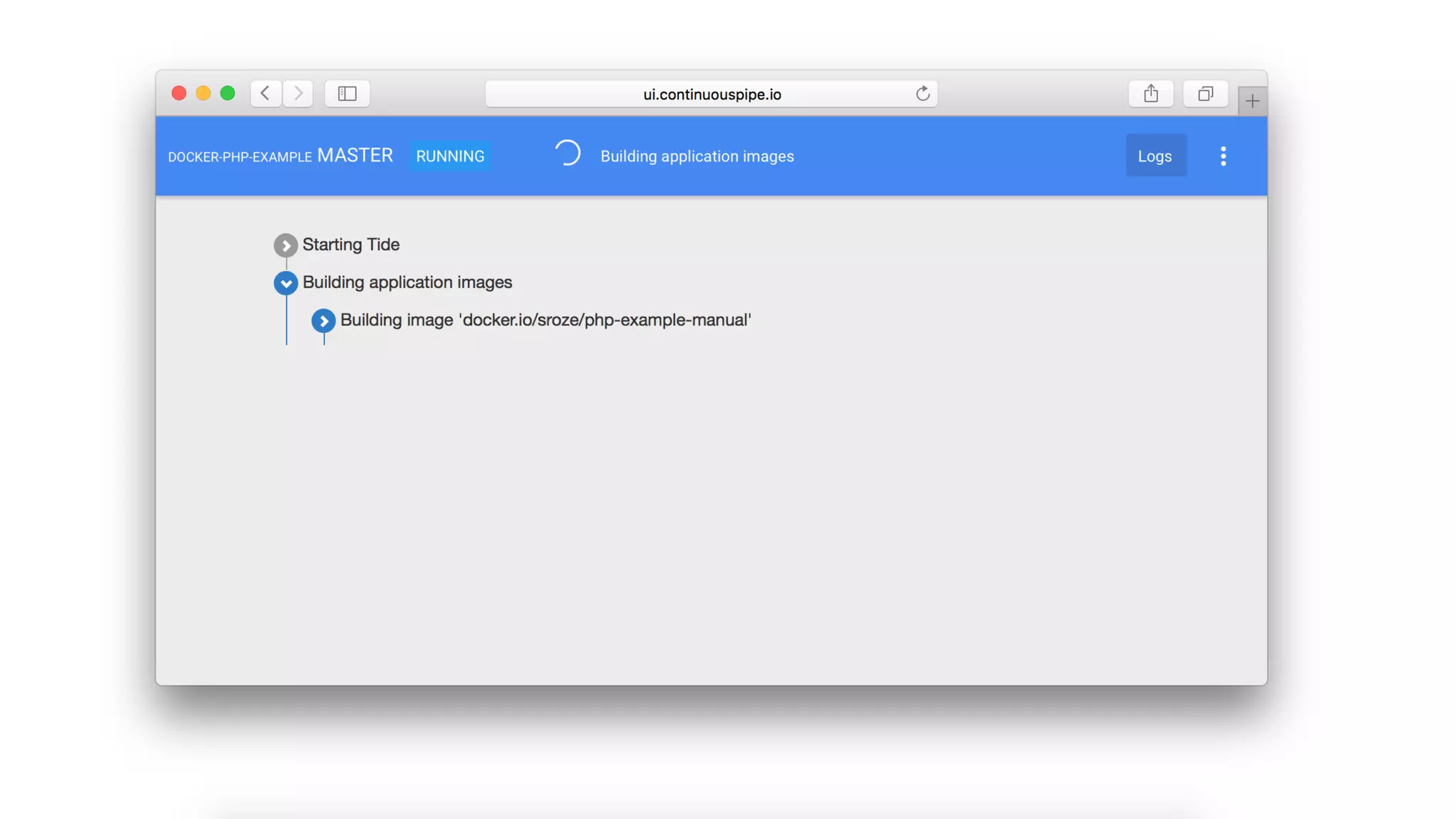The image size is (1456, 819).
Task: Click the loading spinner indicator
Action: 567,154
